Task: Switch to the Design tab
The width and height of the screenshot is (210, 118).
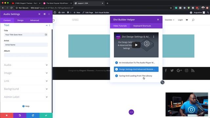Action: (x=20, y=20)
